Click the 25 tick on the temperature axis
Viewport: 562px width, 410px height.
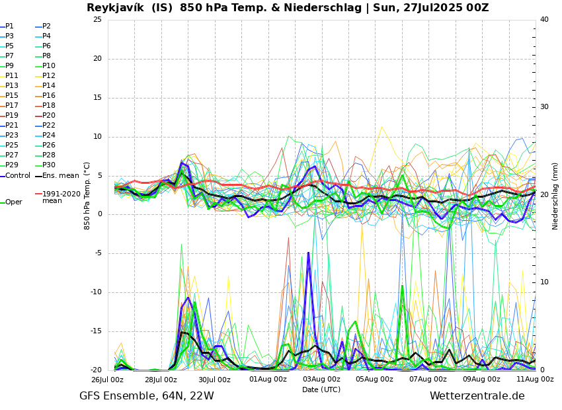tap(97, 20)
